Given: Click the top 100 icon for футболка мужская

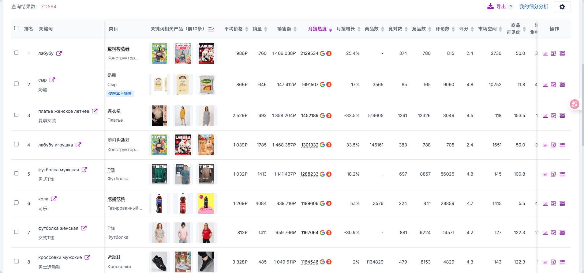Looking at the screenshot, I should click(562, 174).
